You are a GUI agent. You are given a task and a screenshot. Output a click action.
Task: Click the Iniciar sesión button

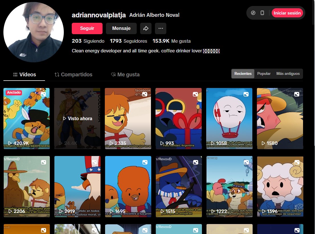pos(287,13)
